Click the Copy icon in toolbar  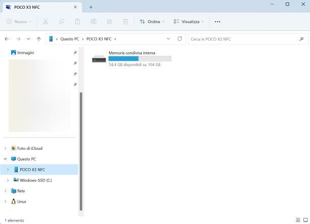[x=61, y=21]
